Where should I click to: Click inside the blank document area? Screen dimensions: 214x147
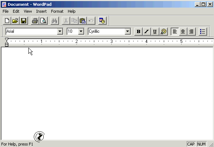[107, 94]
